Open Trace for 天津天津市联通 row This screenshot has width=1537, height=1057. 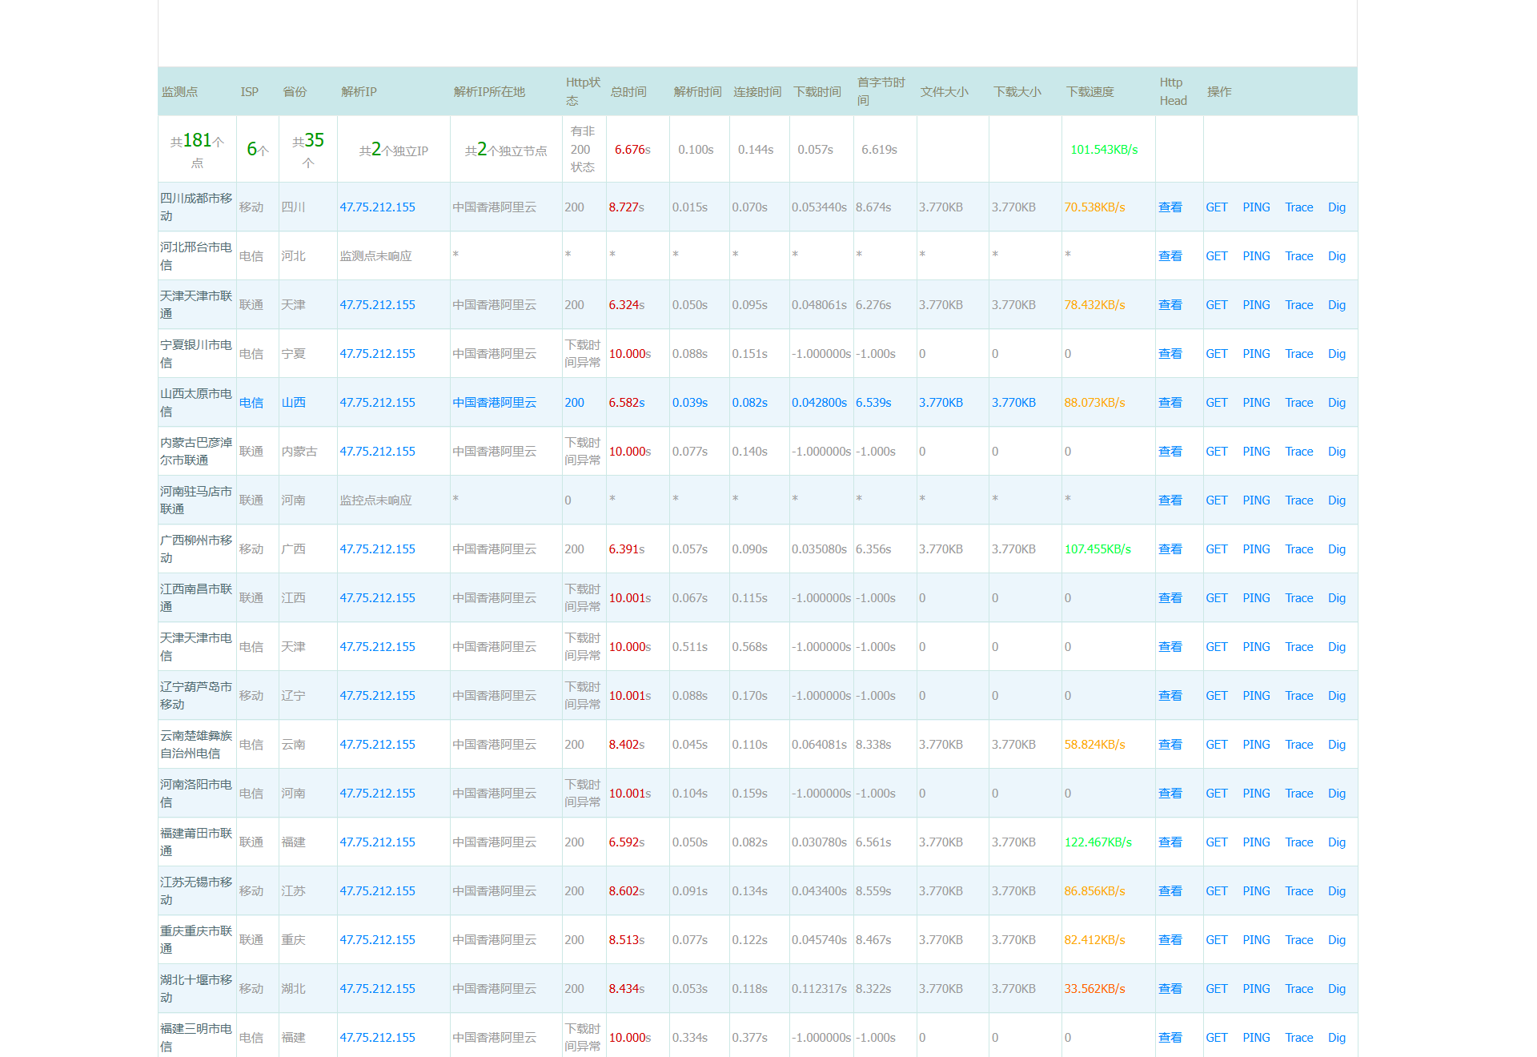coord(1298,305)
